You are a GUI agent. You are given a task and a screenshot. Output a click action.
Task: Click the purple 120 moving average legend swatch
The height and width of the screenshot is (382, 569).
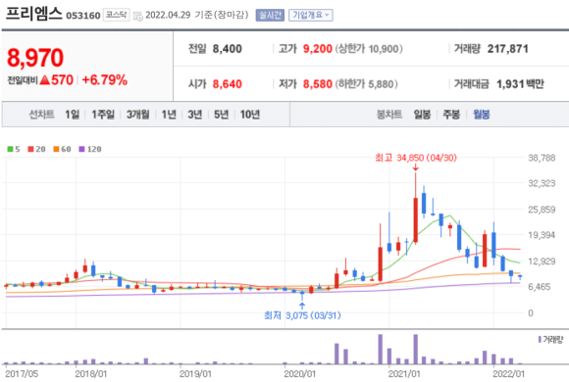pos(82,149)
